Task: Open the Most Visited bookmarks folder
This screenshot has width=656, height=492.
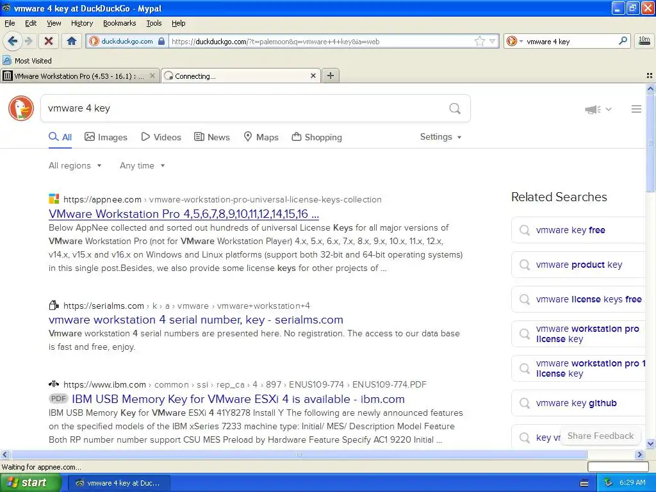Action: click(x=27, y=61)
